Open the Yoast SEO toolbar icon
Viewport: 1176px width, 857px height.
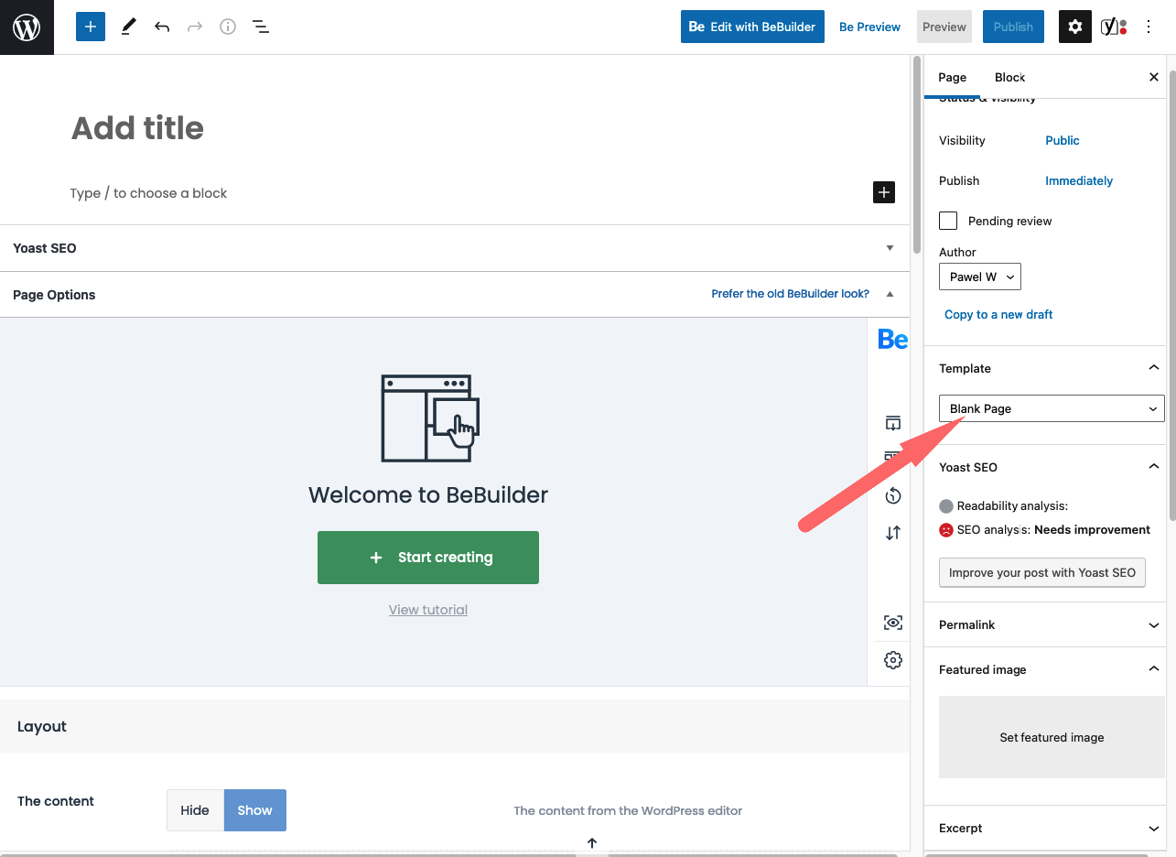1114,27
